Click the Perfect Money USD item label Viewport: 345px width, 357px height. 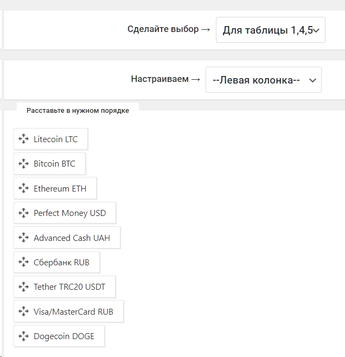[70, 213]
